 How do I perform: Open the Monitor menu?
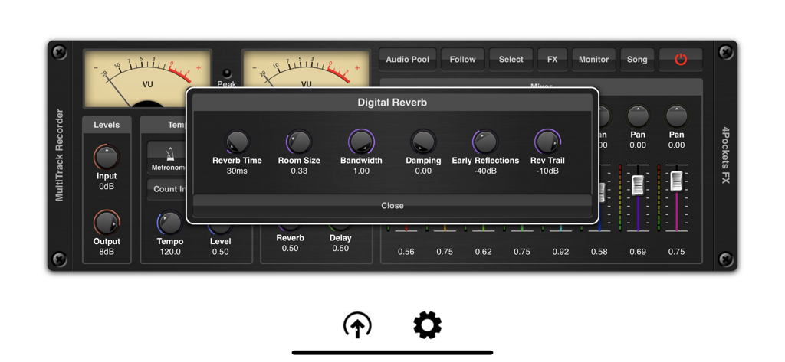[594, 60]
